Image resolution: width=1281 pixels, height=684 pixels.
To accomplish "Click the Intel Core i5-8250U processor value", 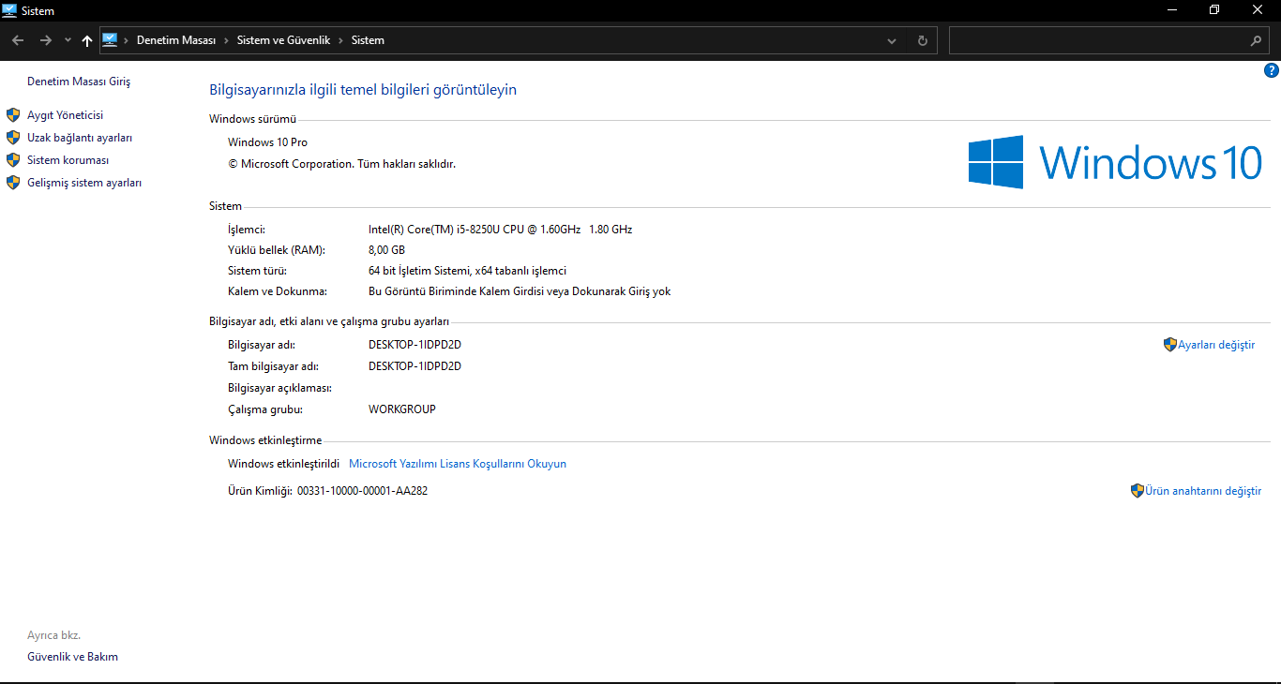I will tap(501, 230).
